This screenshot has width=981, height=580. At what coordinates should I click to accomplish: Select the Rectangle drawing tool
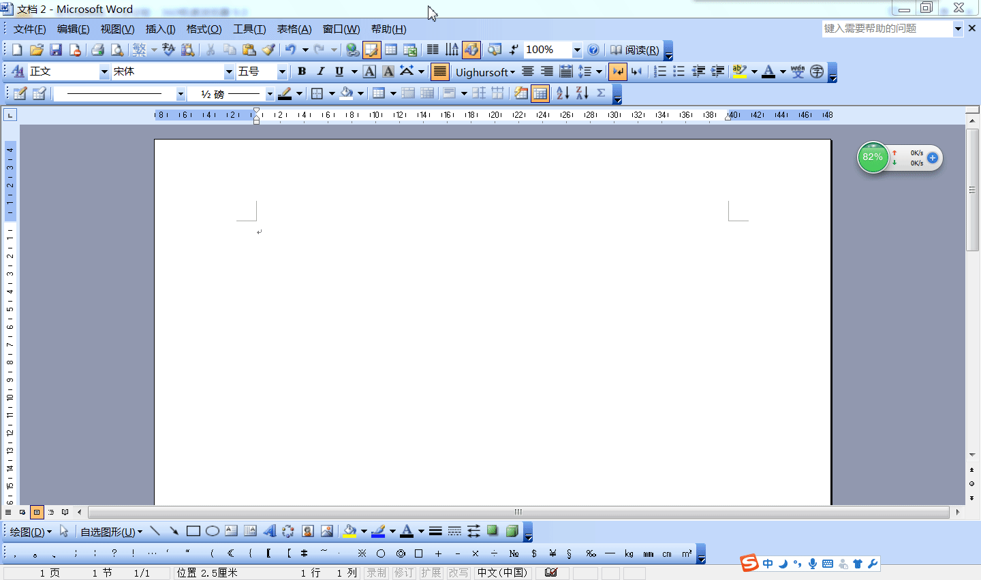[x=193, y=531]
